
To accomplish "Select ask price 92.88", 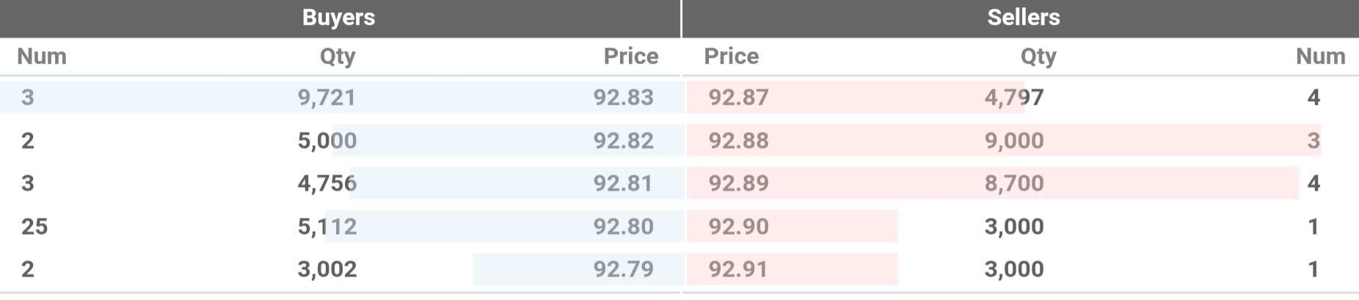I will point(739,141).
